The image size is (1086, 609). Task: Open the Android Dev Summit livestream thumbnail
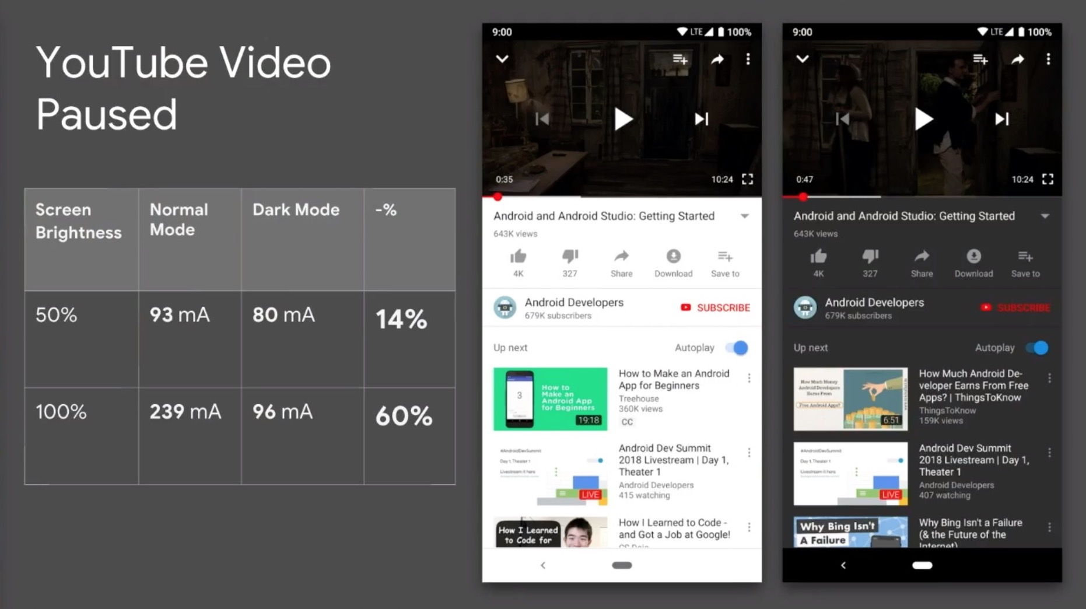549,474
